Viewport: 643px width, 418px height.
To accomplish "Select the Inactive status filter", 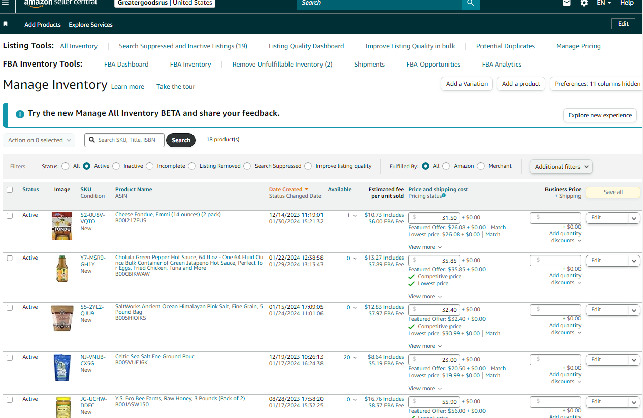I will [116, 166].
